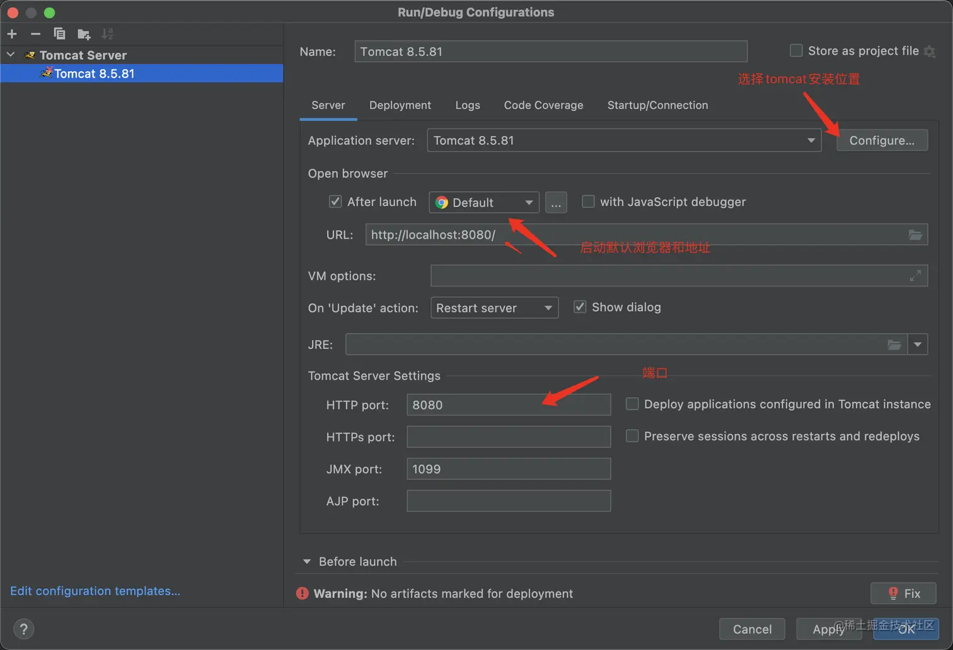Sort configurations alphabetically

pyautogui.click(x=108, y=33)
